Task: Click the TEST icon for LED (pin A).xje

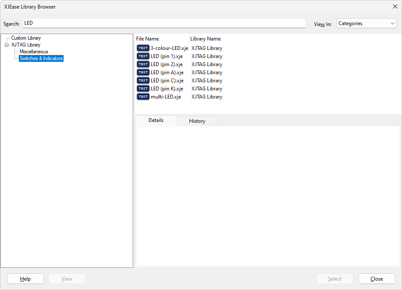Action: coord(143,72)
